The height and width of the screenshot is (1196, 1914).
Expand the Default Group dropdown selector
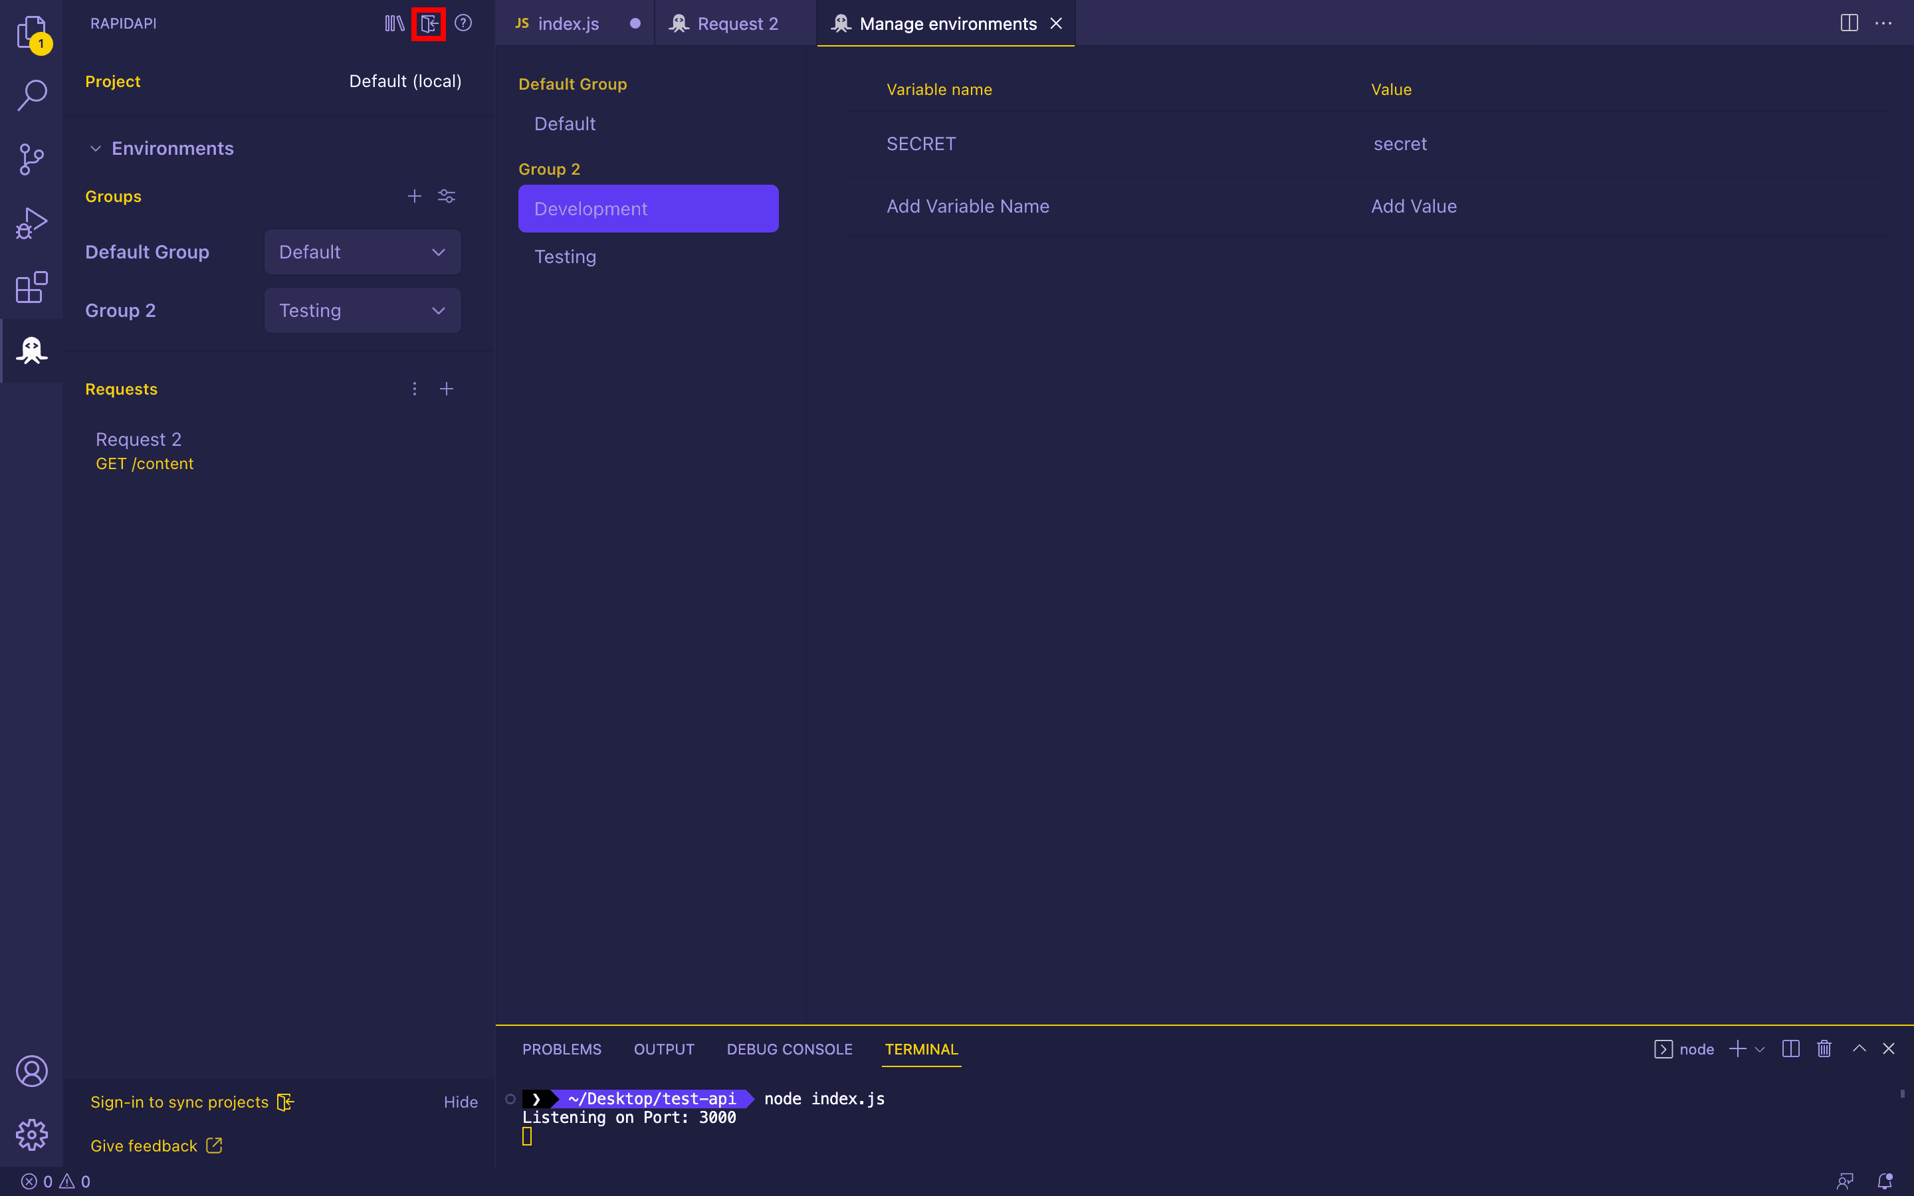(x=364, y=252)
